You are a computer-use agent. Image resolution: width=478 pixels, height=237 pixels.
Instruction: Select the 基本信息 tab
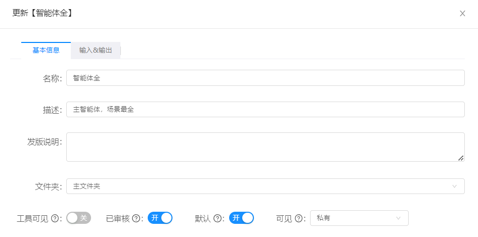(x=46, y=51)
